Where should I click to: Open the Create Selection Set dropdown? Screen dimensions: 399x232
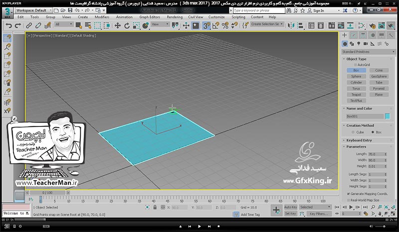point(267,24)
